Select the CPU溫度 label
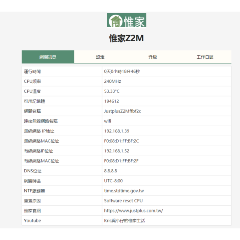Viewport: 240px width, 240px height. pos(32,91)
